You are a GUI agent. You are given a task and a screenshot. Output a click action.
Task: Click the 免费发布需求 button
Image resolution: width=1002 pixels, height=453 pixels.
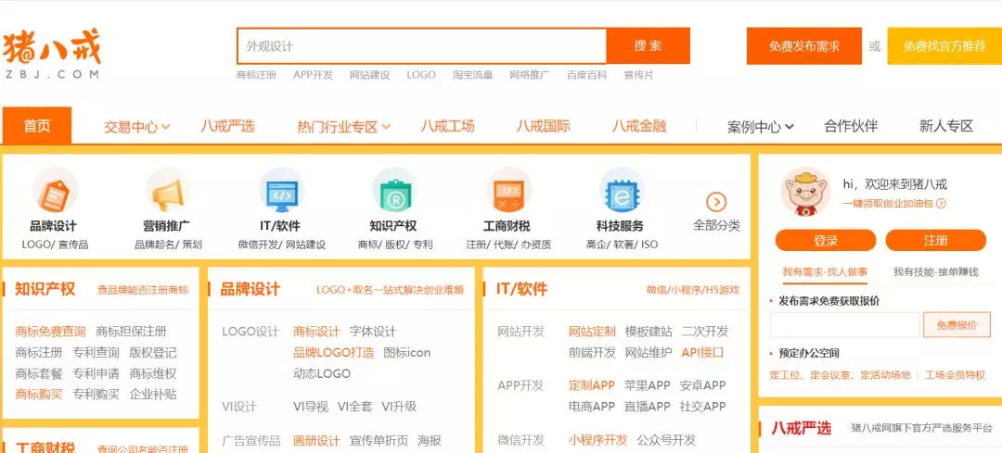click(x=803, y=46)
